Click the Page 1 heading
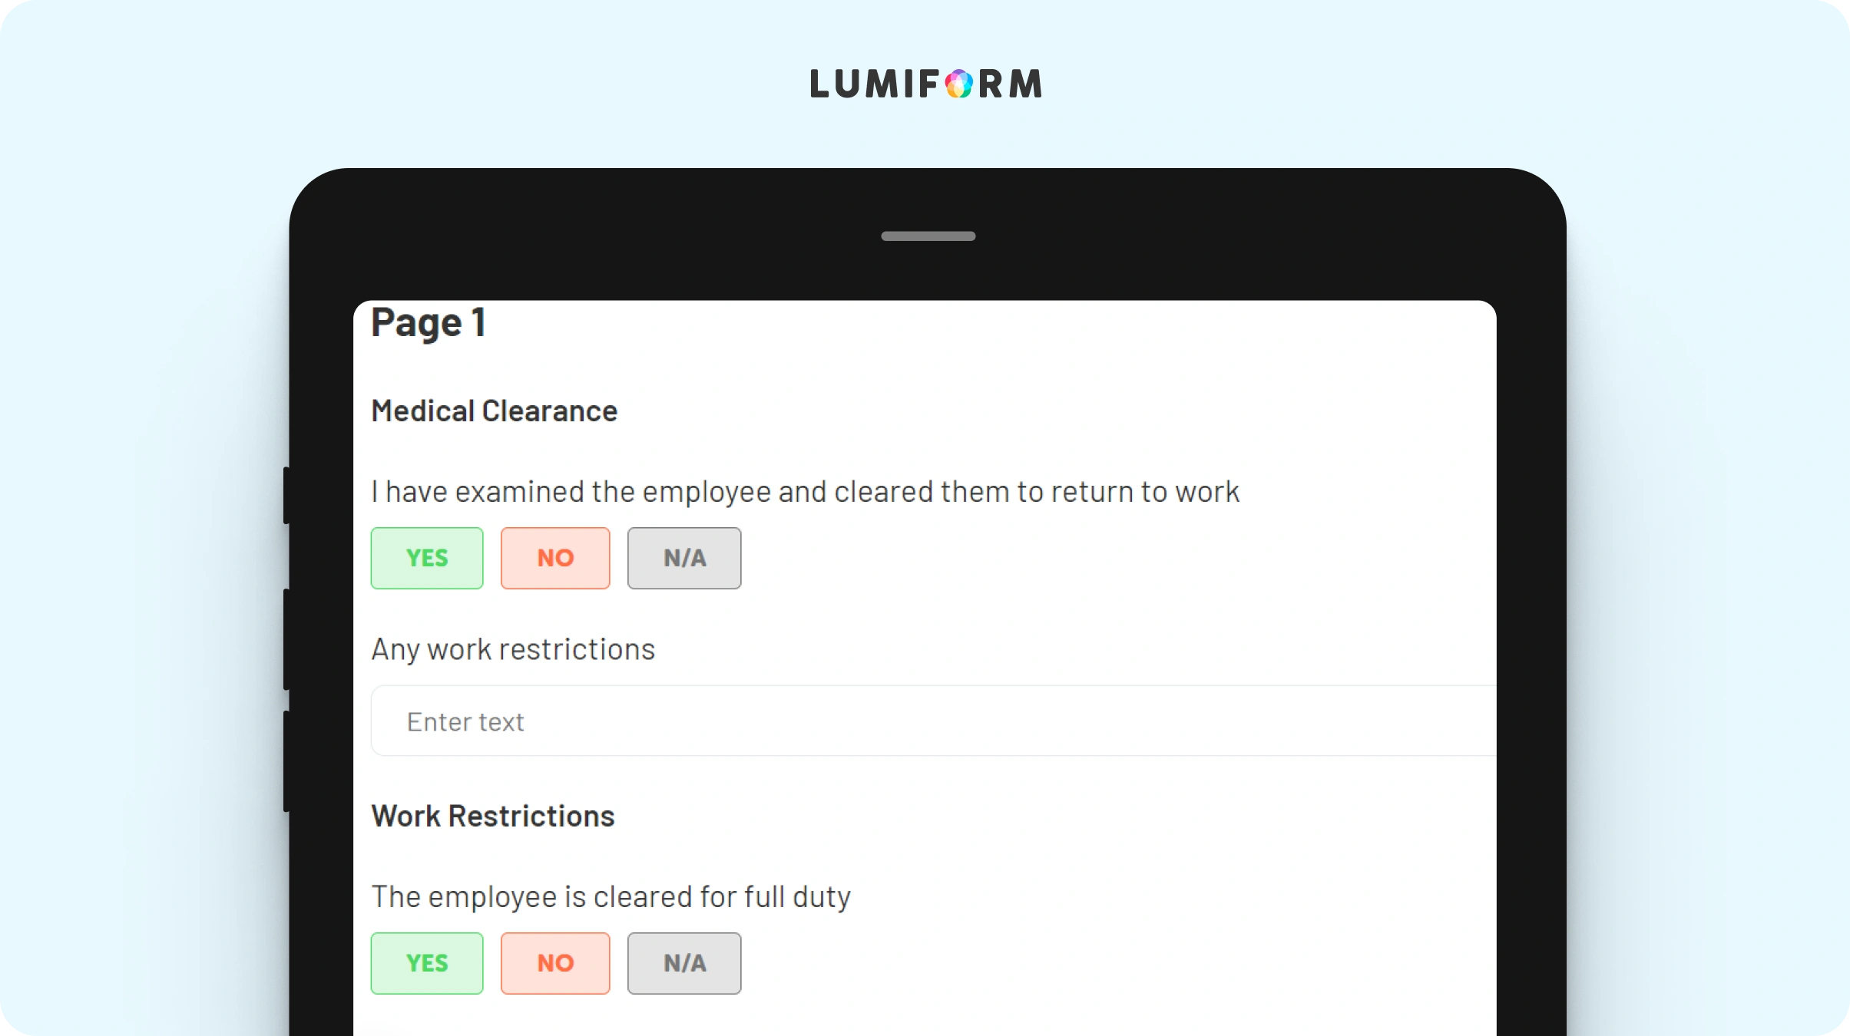The image size is (1850, 1036). pyautogui.click(x=428, y=322)
